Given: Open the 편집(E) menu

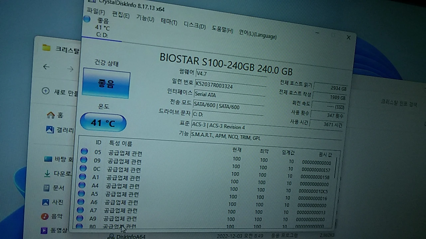Looking at the screenshot, I should pyautogui.click(x=121, y=15).
